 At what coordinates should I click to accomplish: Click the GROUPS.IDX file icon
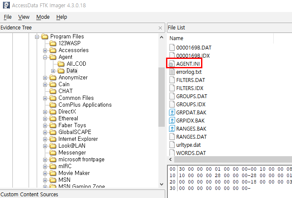[x=172, y=104]
